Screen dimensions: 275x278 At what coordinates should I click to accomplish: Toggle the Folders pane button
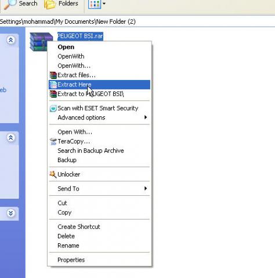61,4
